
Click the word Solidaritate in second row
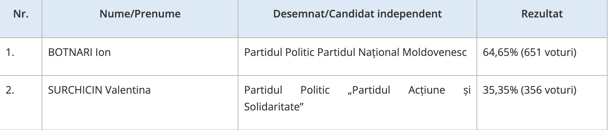(x=272, y=107)
